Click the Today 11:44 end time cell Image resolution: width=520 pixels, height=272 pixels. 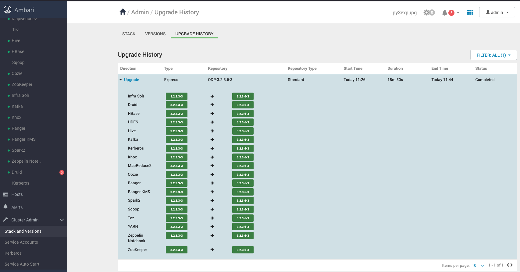[442, 80]
